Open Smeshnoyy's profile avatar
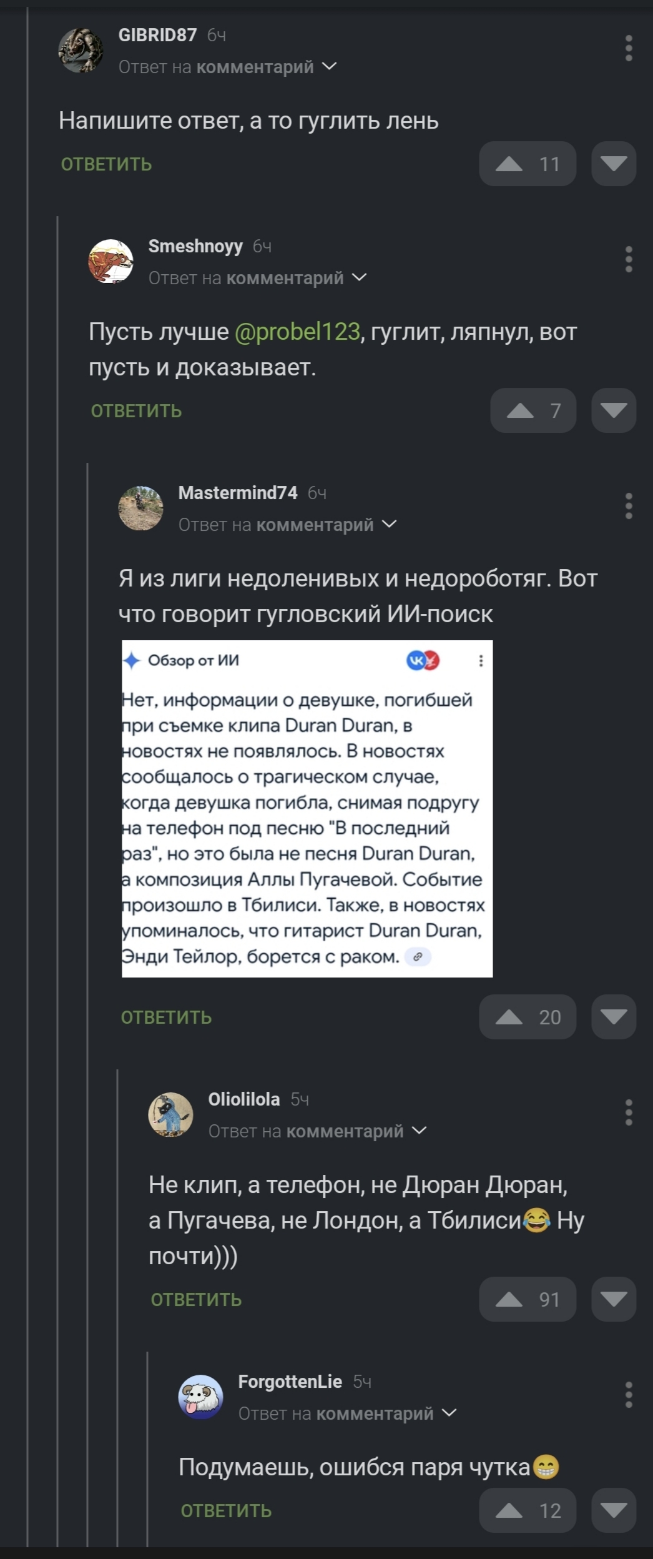 [110, 262]
